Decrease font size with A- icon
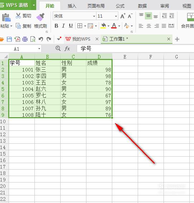This screenshot has height=203, width=194. click(130, 16)
